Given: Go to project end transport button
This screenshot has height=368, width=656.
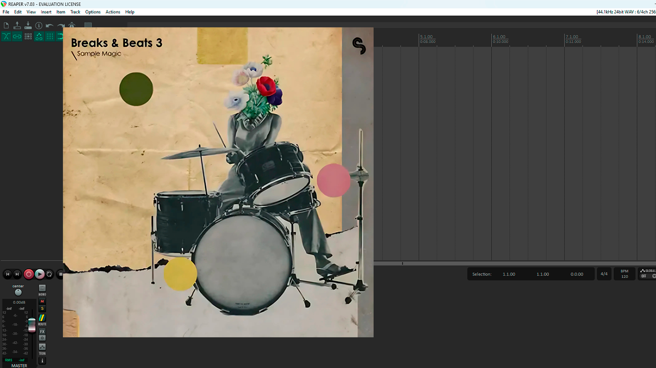Looking at the screenshot, I should (17, 274).
